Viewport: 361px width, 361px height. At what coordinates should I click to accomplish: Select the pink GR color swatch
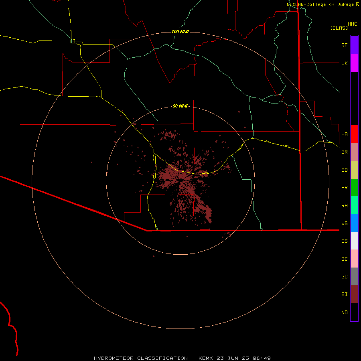tap(354, 152)
